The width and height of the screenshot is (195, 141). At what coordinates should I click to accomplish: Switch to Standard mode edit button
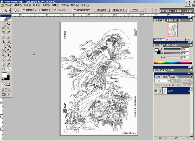pyautogui.click(x=3, y=84)
